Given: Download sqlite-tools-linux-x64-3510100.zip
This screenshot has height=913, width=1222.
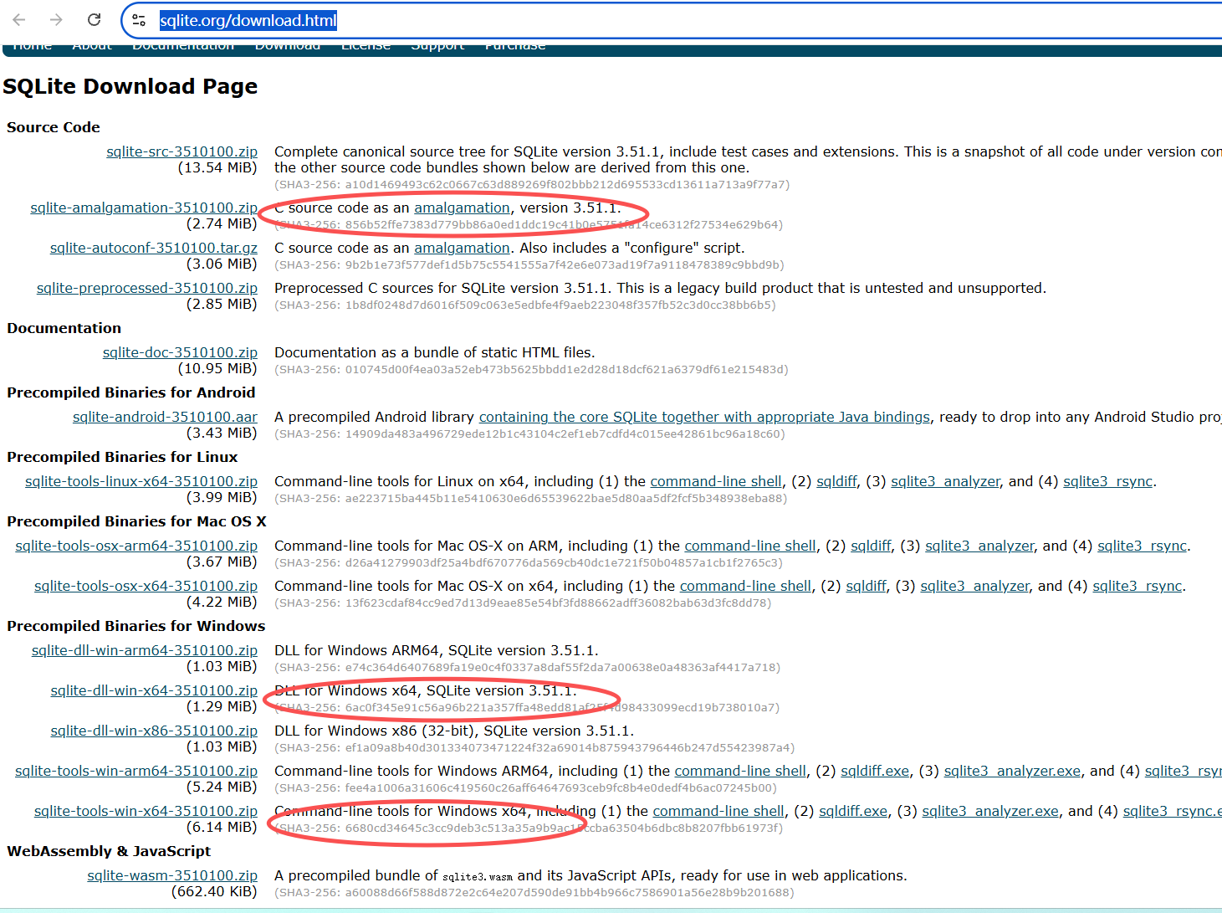Looking at the screenshot, I should 141,481.
